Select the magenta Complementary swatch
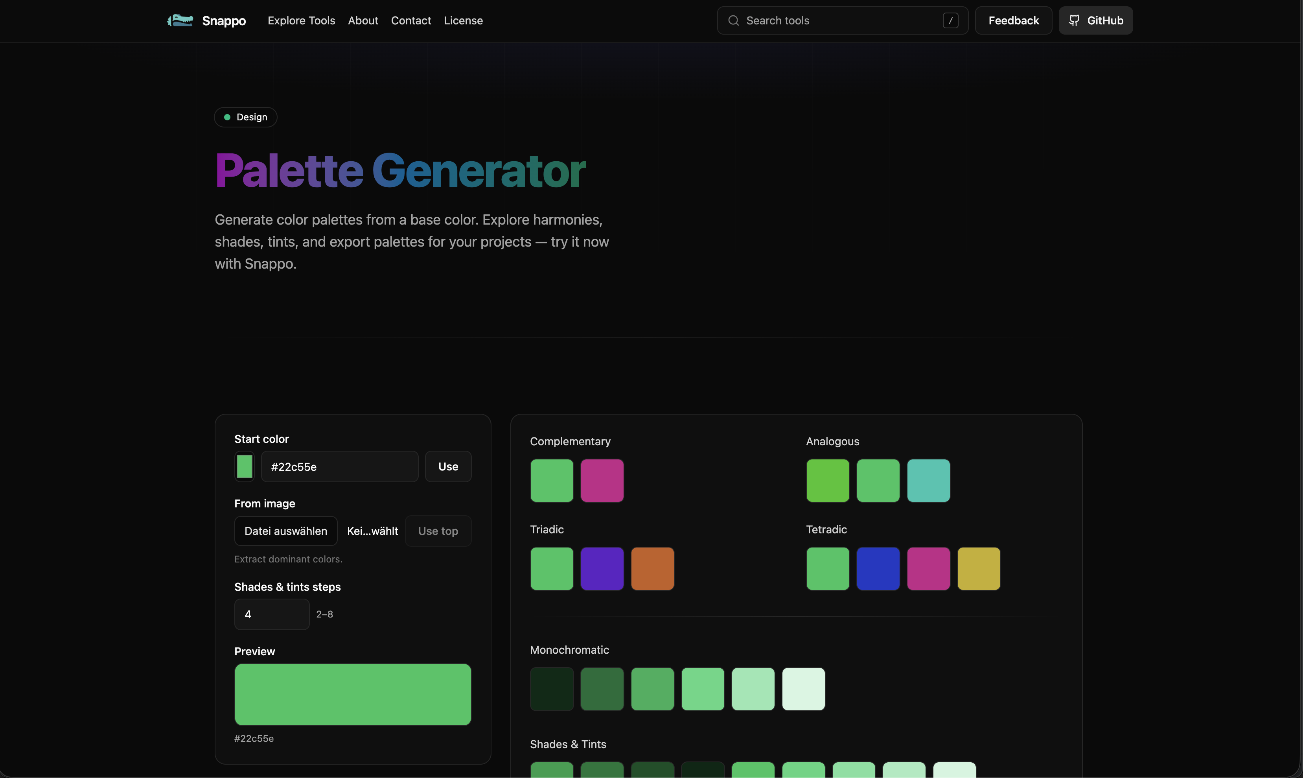Screen dimensions: 1303x778 tap(602, 481)
